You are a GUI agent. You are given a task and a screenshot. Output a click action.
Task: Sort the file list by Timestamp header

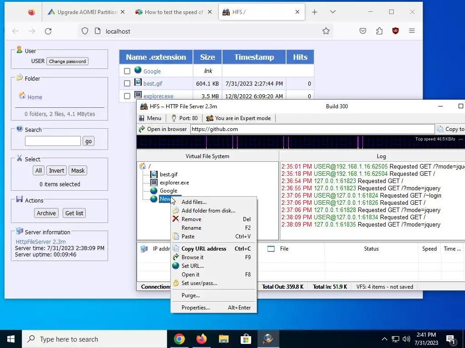pyautogui.click(x=254, y=57)
